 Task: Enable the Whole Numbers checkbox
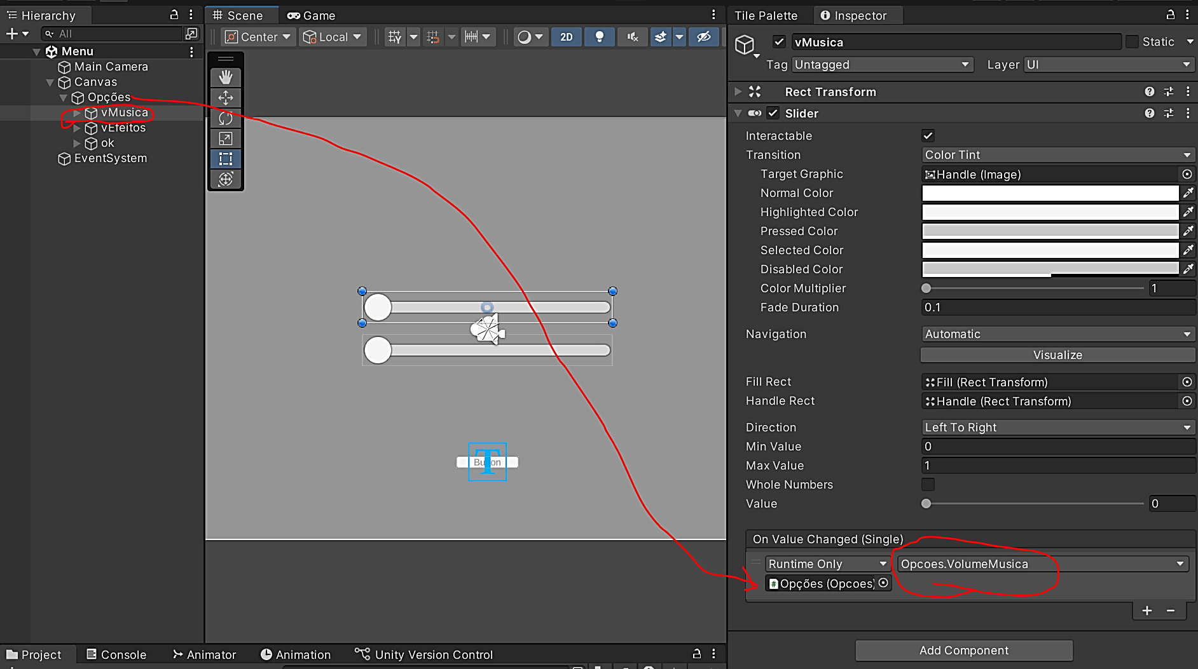[928, 485]
